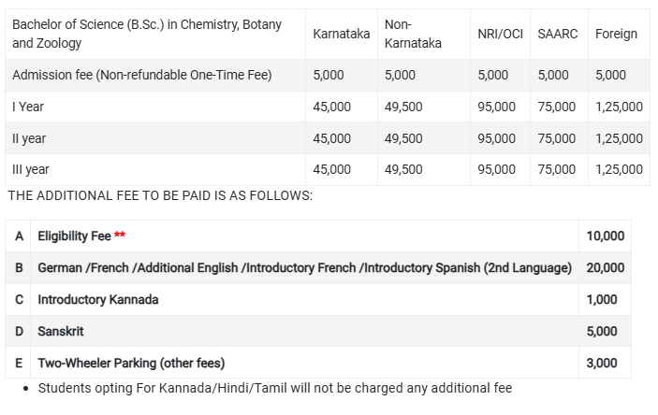Click the German/French 2nd Language row
Image resolution: width=658 pixels, height=415 pixels.
point(304,268)
